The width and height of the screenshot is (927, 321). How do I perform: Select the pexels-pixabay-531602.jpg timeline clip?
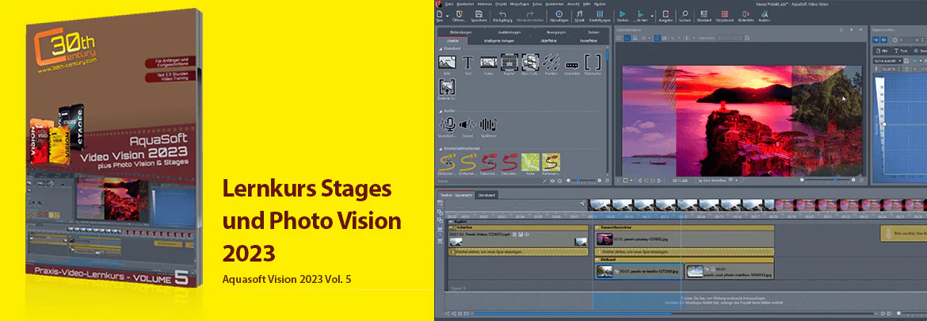[684, 239]
